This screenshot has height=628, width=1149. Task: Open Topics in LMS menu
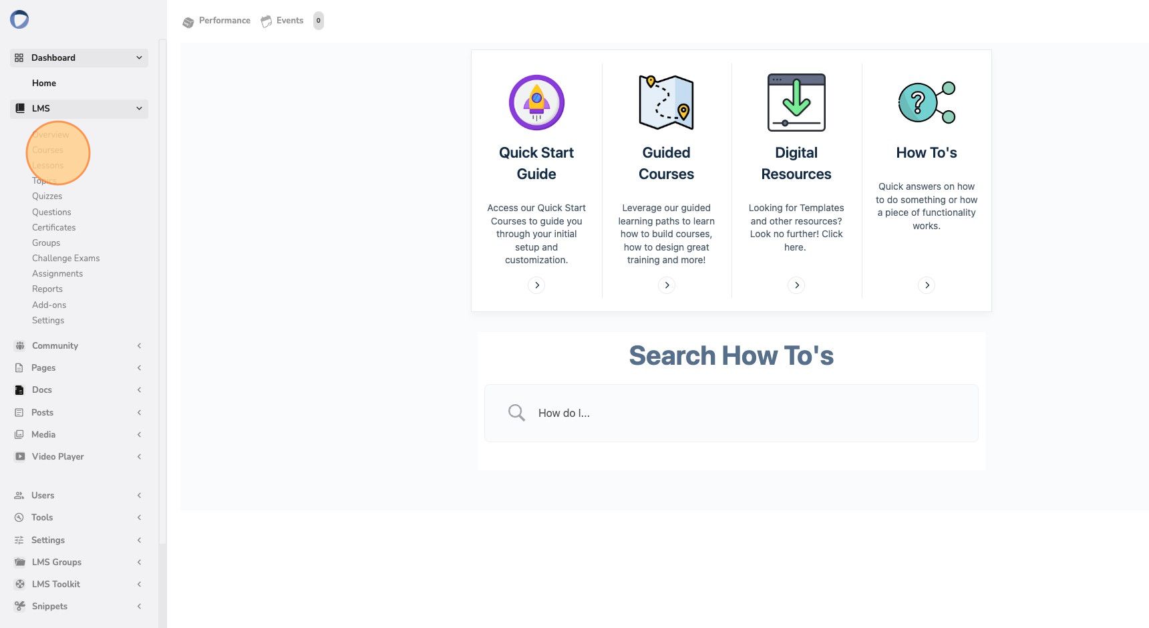coord(44,180)
